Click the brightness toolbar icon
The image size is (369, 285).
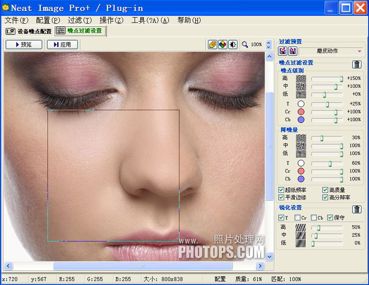click(x=233, y=44)
